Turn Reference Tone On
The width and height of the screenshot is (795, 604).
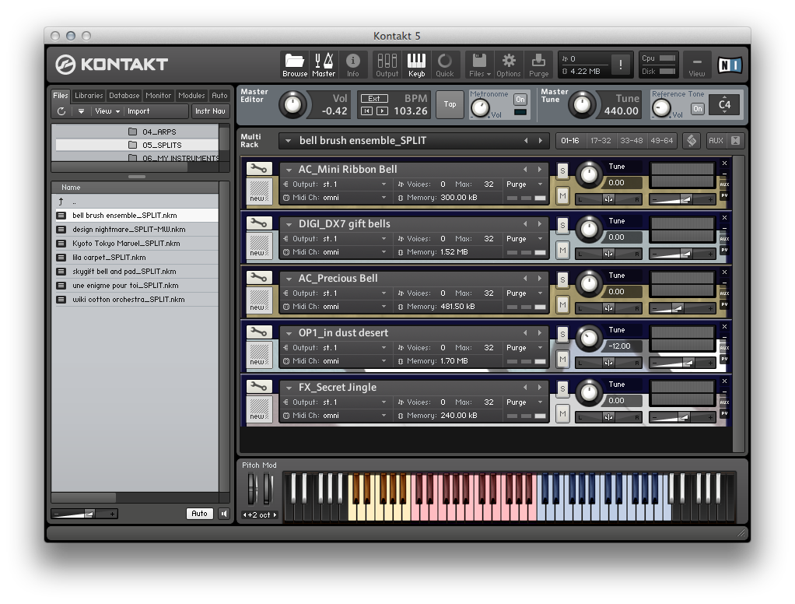698,108
